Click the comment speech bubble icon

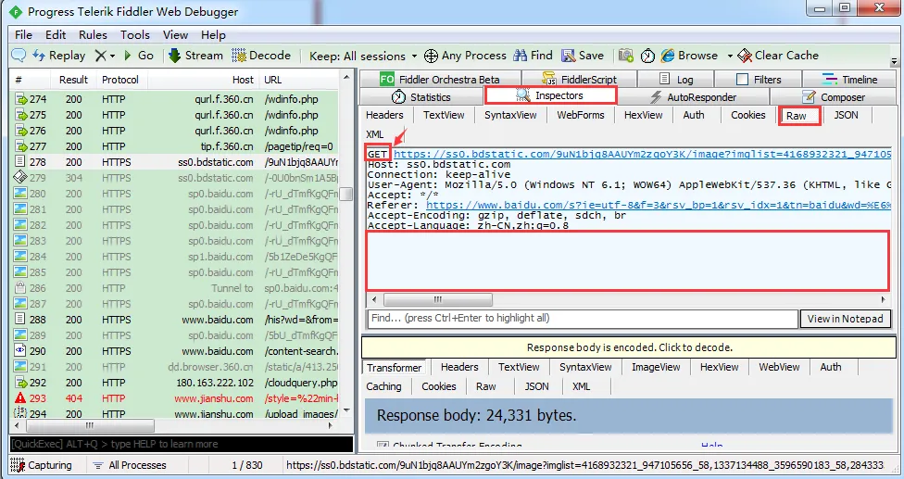pos(18,56)
